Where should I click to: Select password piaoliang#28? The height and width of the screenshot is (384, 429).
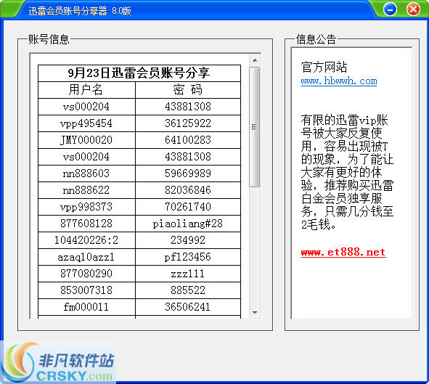point(188,224)
